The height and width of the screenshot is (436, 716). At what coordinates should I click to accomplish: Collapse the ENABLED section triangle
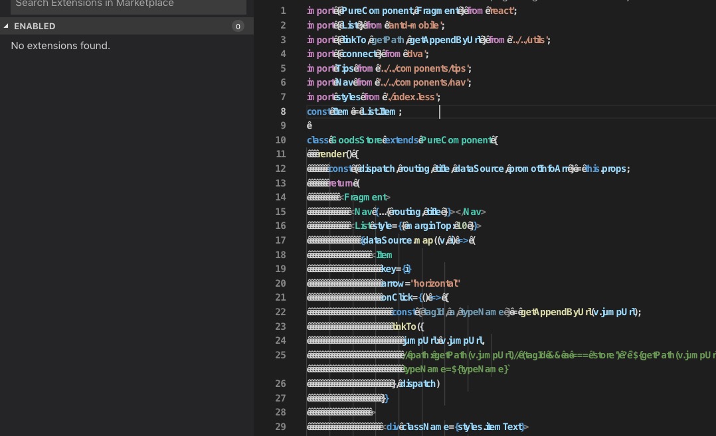[6, 27]
